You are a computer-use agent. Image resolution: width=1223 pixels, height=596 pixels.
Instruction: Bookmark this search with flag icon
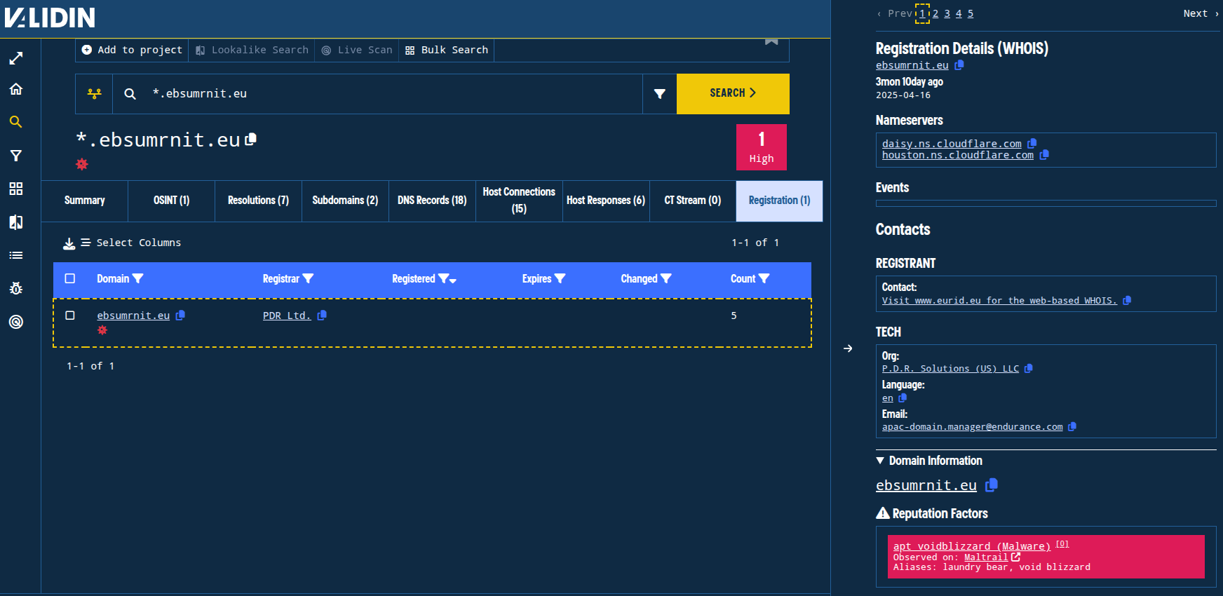click(771, 41)
